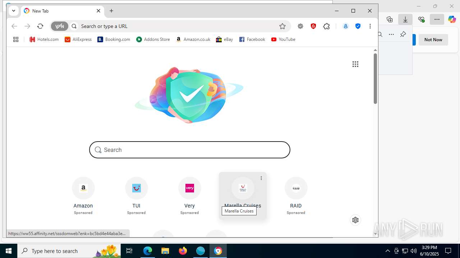Open Downloads icon in Edge window
460x258 pixels.
click(x=405, y=19)
